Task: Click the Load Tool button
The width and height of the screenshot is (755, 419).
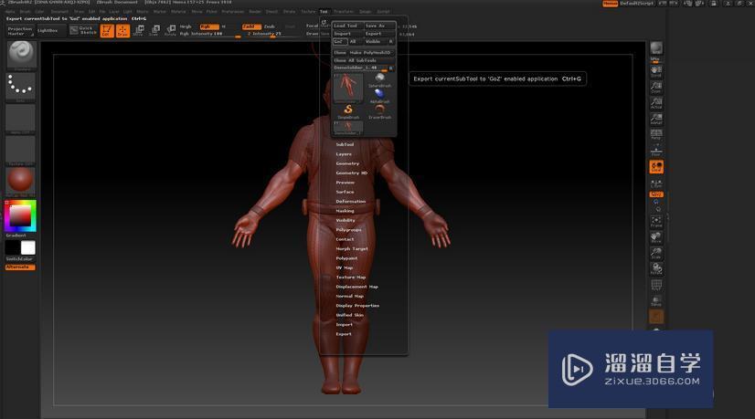Action: [x=346, y=26]
